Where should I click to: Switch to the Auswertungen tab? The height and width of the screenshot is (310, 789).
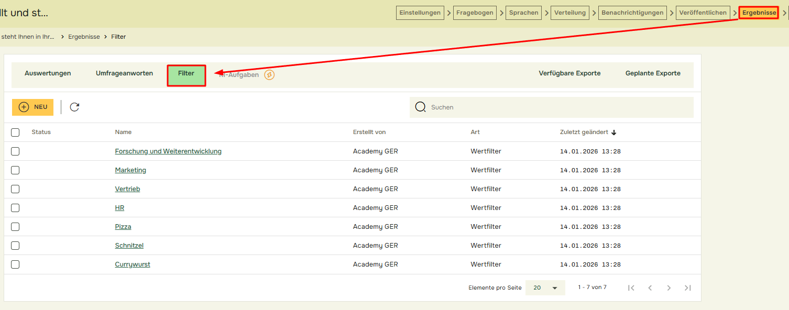[48, 73]
